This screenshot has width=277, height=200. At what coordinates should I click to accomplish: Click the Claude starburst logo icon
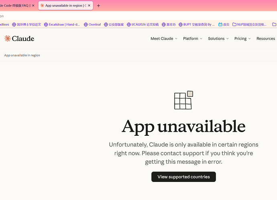(8, 39)
